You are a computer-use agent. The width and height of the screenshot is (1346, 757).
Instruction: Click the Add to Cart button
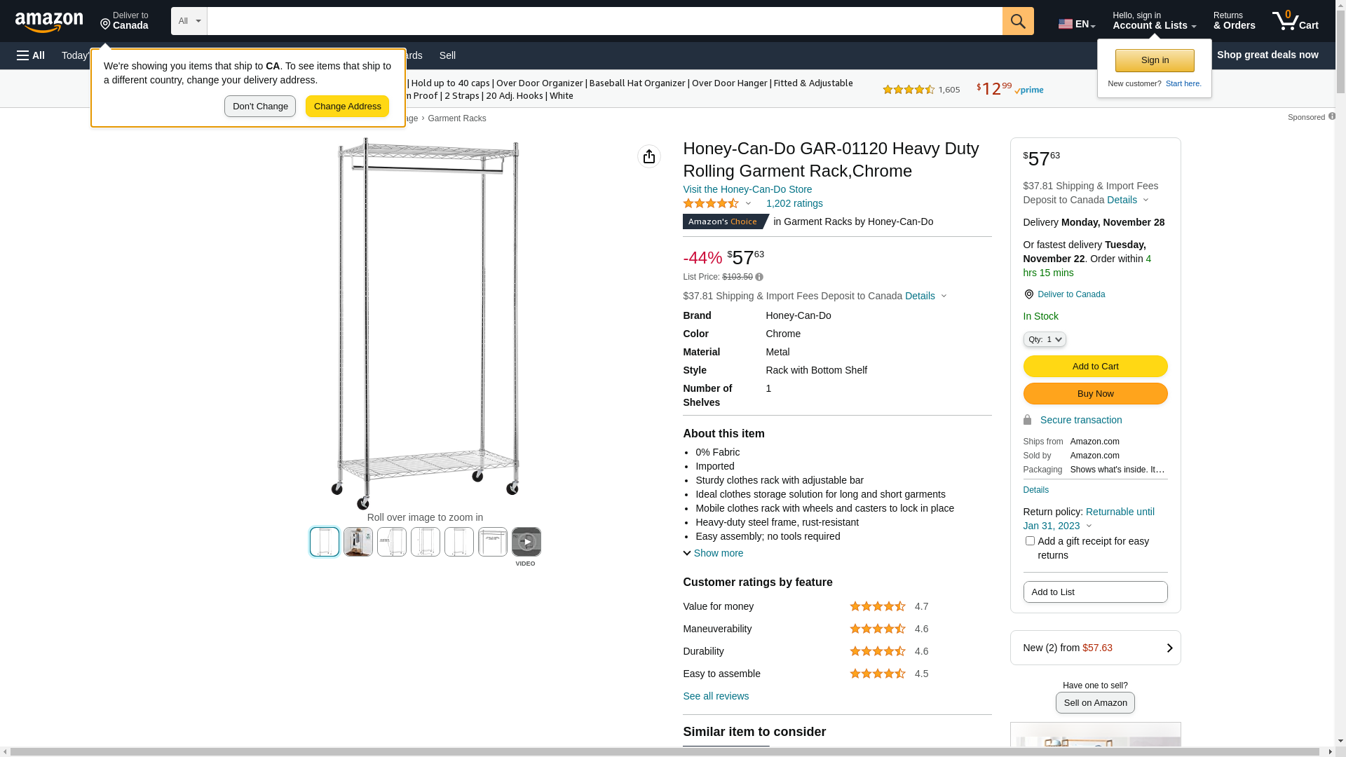pos(1095,366)
